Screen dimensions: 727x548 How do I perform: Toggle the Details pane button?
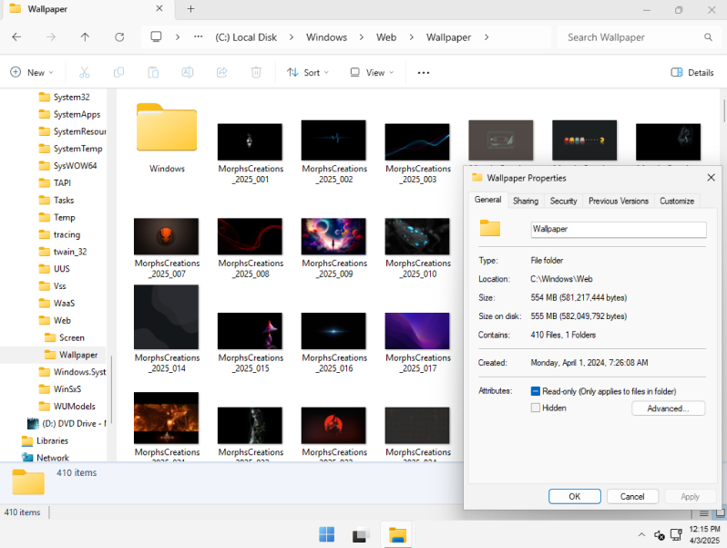[x=692, y=72]
